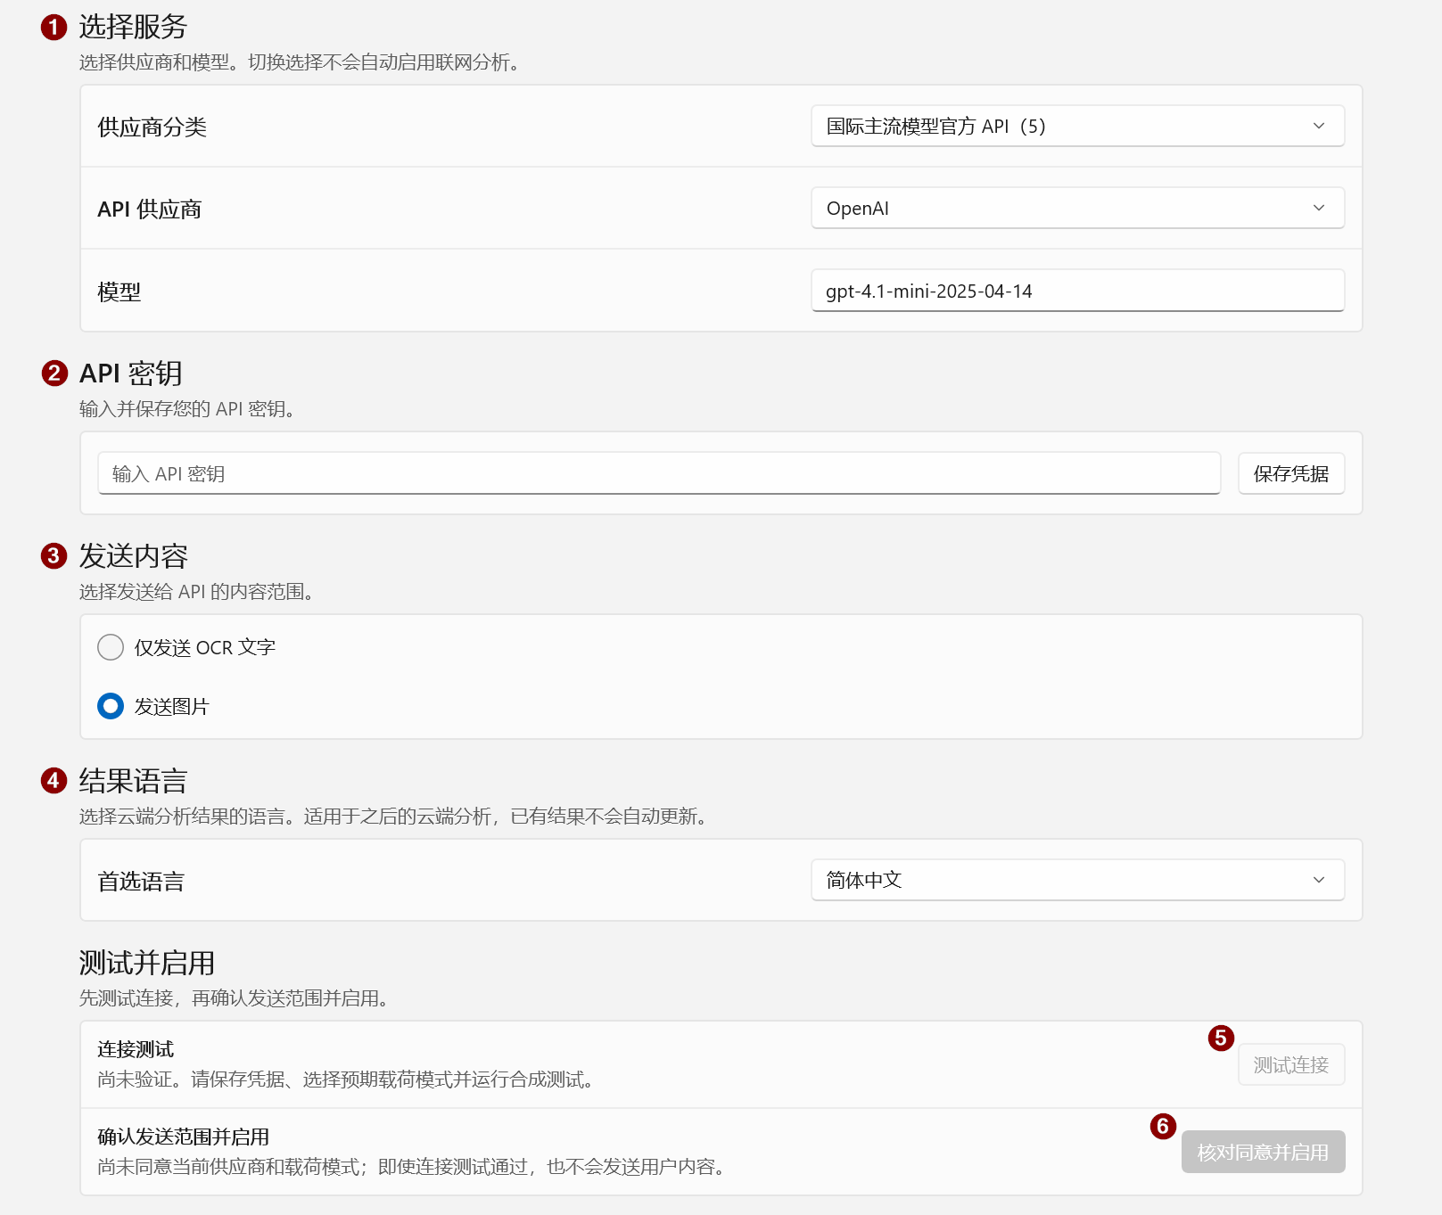Click the 确认发送范围并启用 row title
Screen dimensions: 1442x1215
click(x=184, y=1137)
